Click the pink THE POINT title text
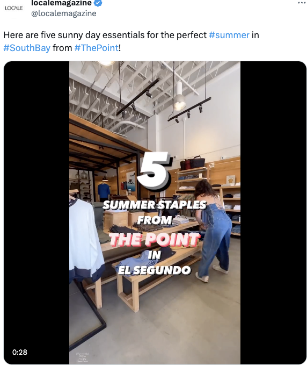The image size is (307, 366). coord(155,239)
